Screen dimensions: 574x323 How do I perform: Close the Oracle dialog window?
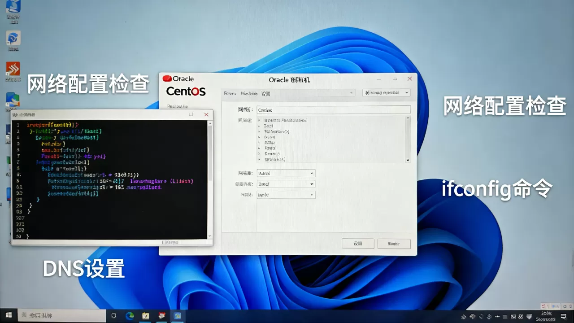point(409,79)
